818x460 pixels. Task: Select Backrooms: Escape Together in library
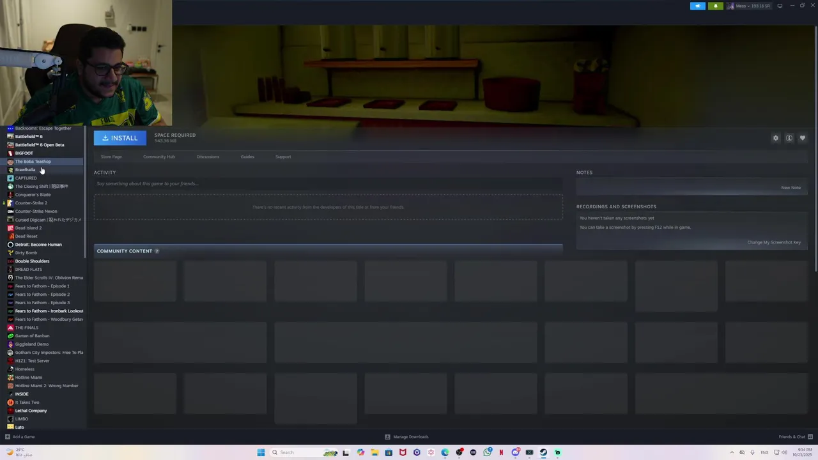(x=42, y=128)
